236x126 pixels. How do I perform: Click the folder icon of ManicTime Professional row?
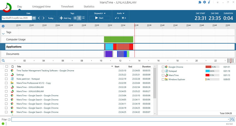(x=12, y=83)
